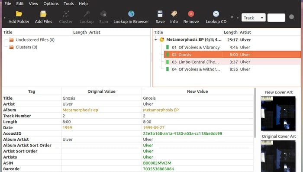
Task: Click the New Value column header
Action: 197,91
